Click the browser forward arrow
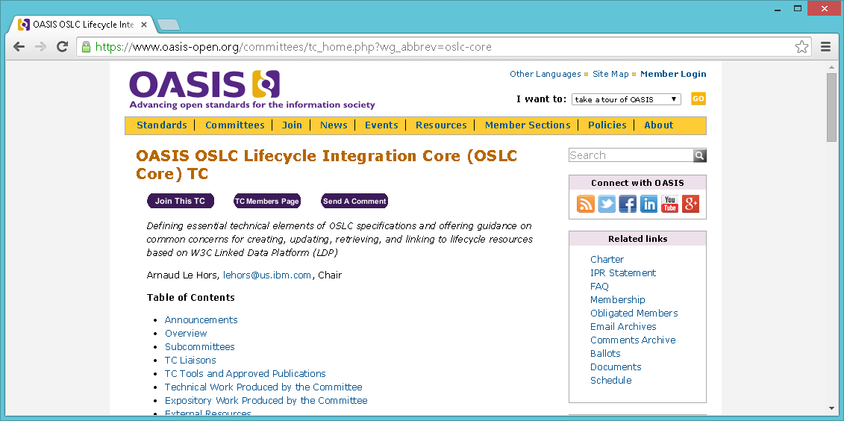The width and height of the screenshot is (844, 421). [x=40, y=47]
